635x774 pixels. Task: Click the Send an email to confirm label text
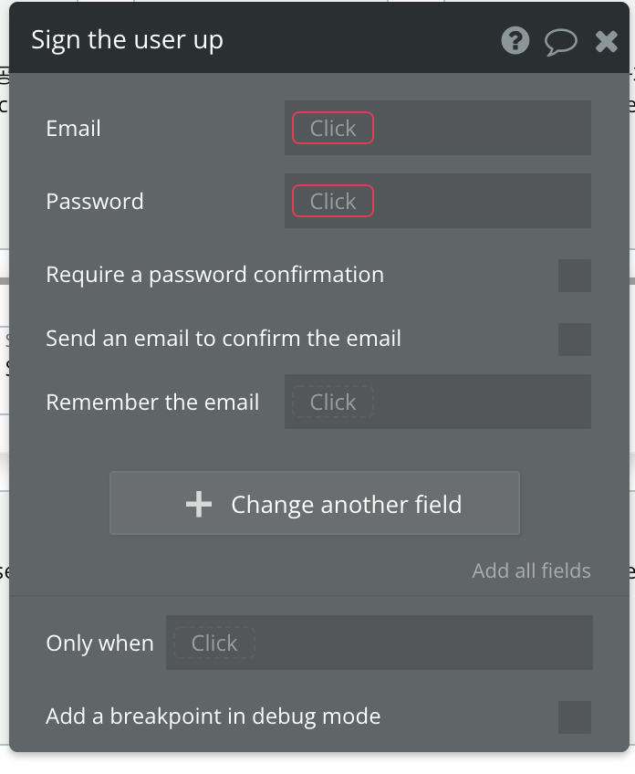[x=224, y=339]
